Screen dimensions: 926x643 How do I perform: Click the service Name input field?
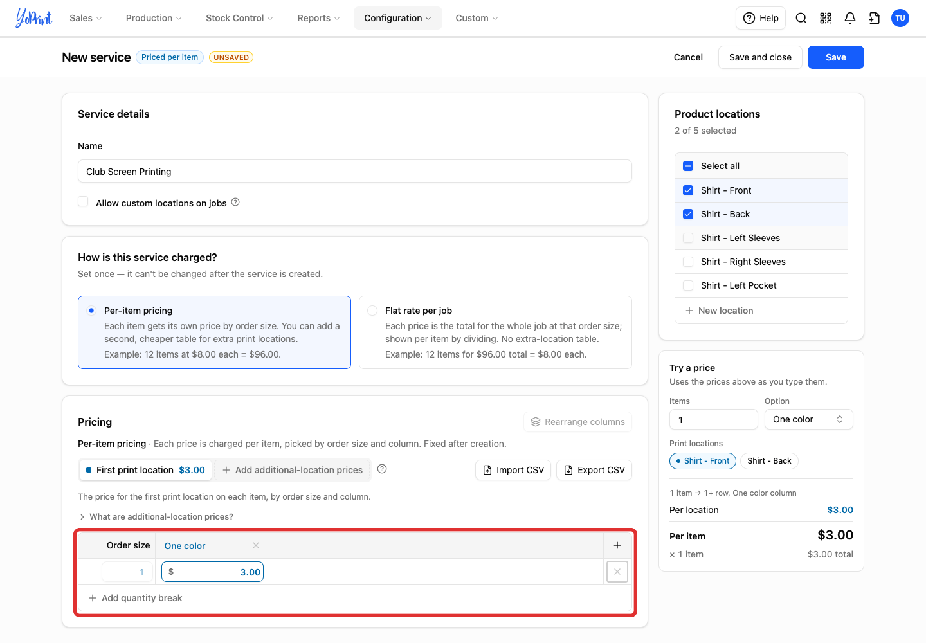tap(355, 172)
